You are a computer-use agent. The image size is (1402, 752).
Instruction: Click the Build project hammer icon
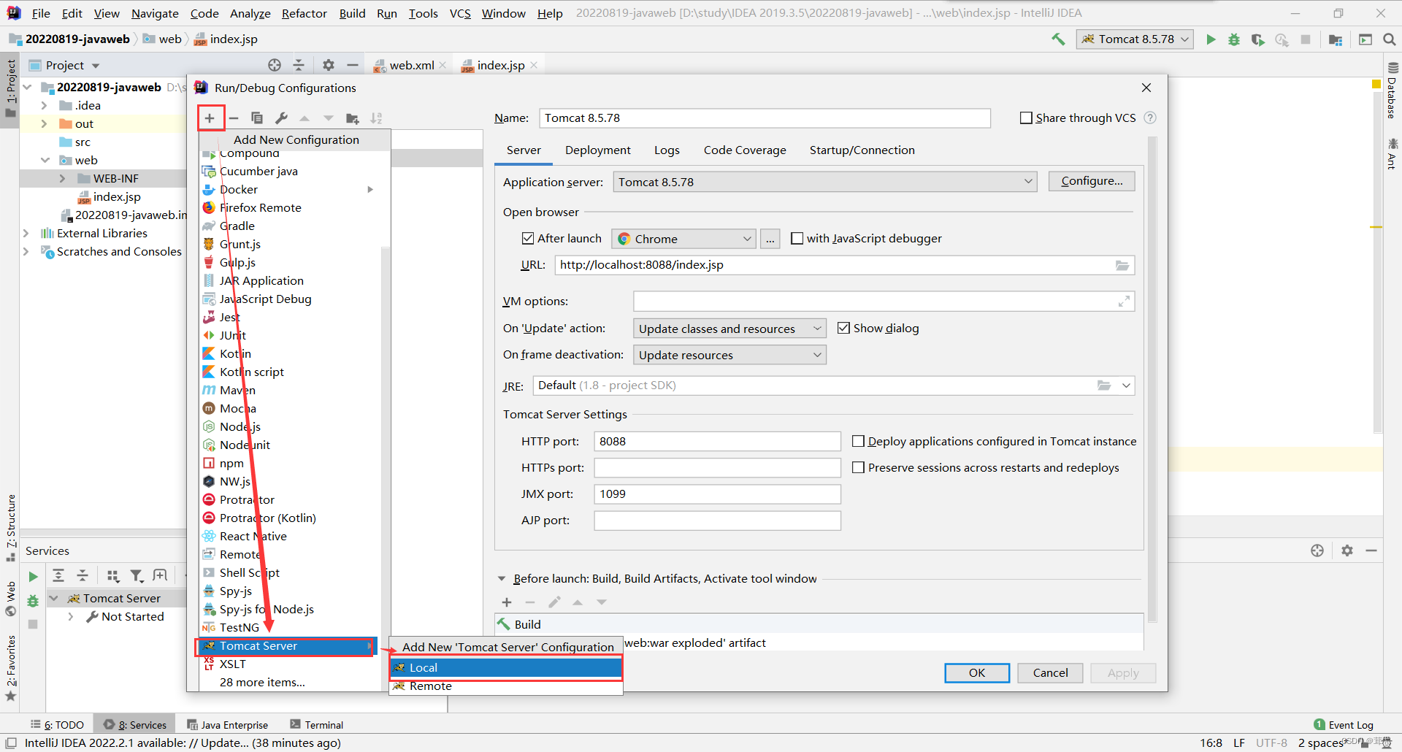coord(1058,39)
